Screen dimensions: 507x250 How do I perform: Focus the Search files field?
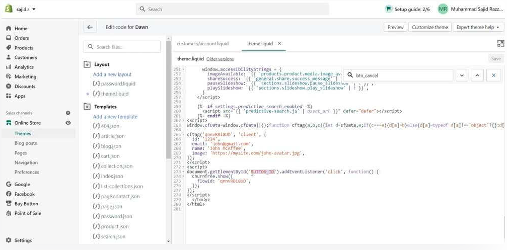click(x=122, y=47)
